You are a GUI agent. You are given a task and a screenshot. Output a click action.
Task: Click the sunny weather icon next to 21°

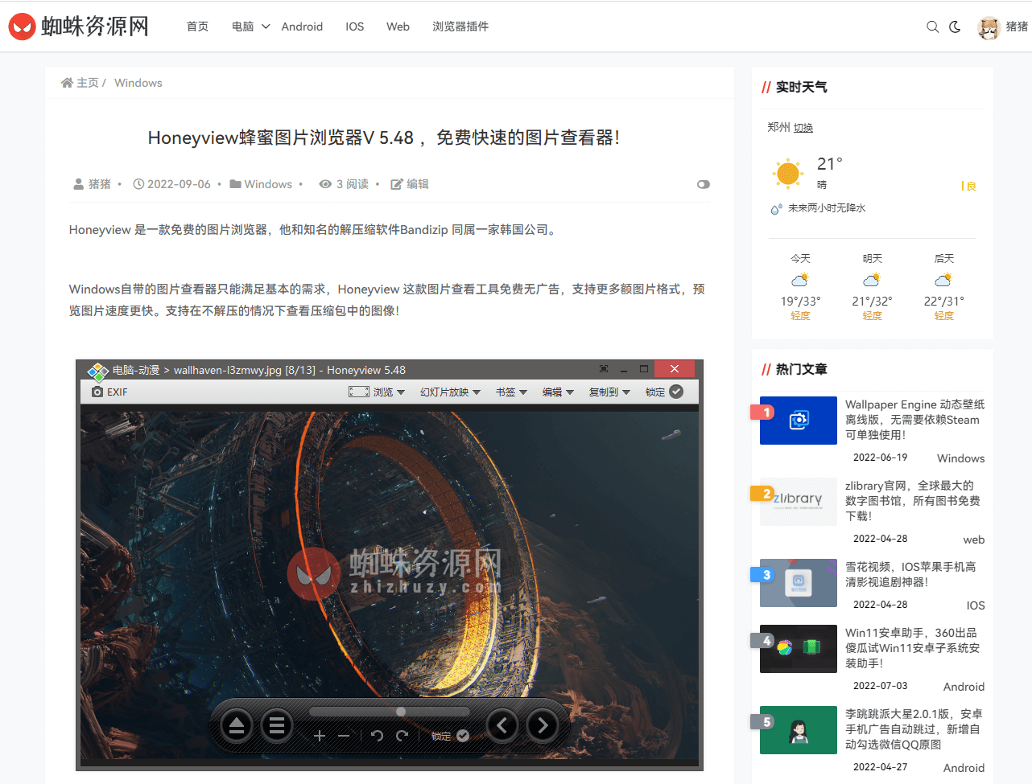point(788,173)
